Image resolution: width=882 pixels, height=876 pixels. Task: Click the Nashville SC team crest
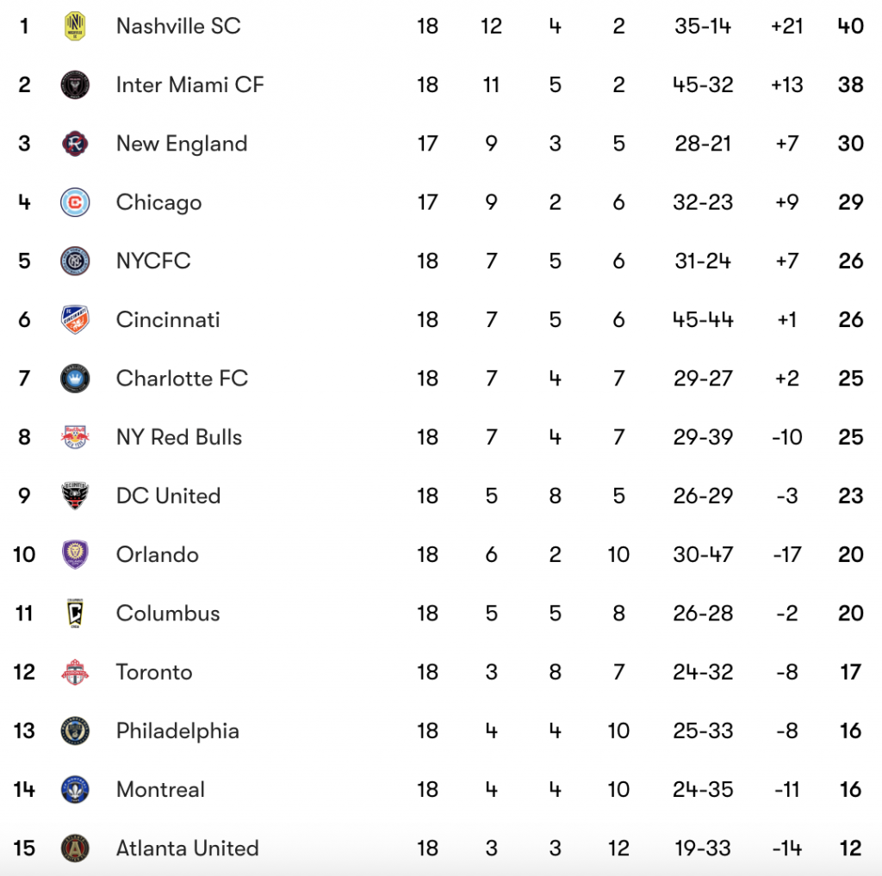(x=75, y=26)
